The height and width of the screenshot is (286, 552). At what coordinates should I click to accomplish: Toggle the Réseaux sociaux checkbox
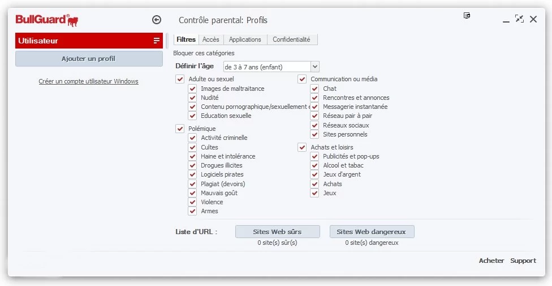[x=314, y=125]
